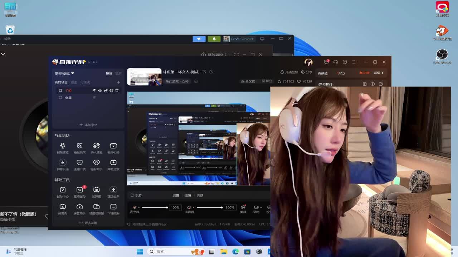
Task: Toggle the lock on 手游 scene
Action: tap(106, 91)
